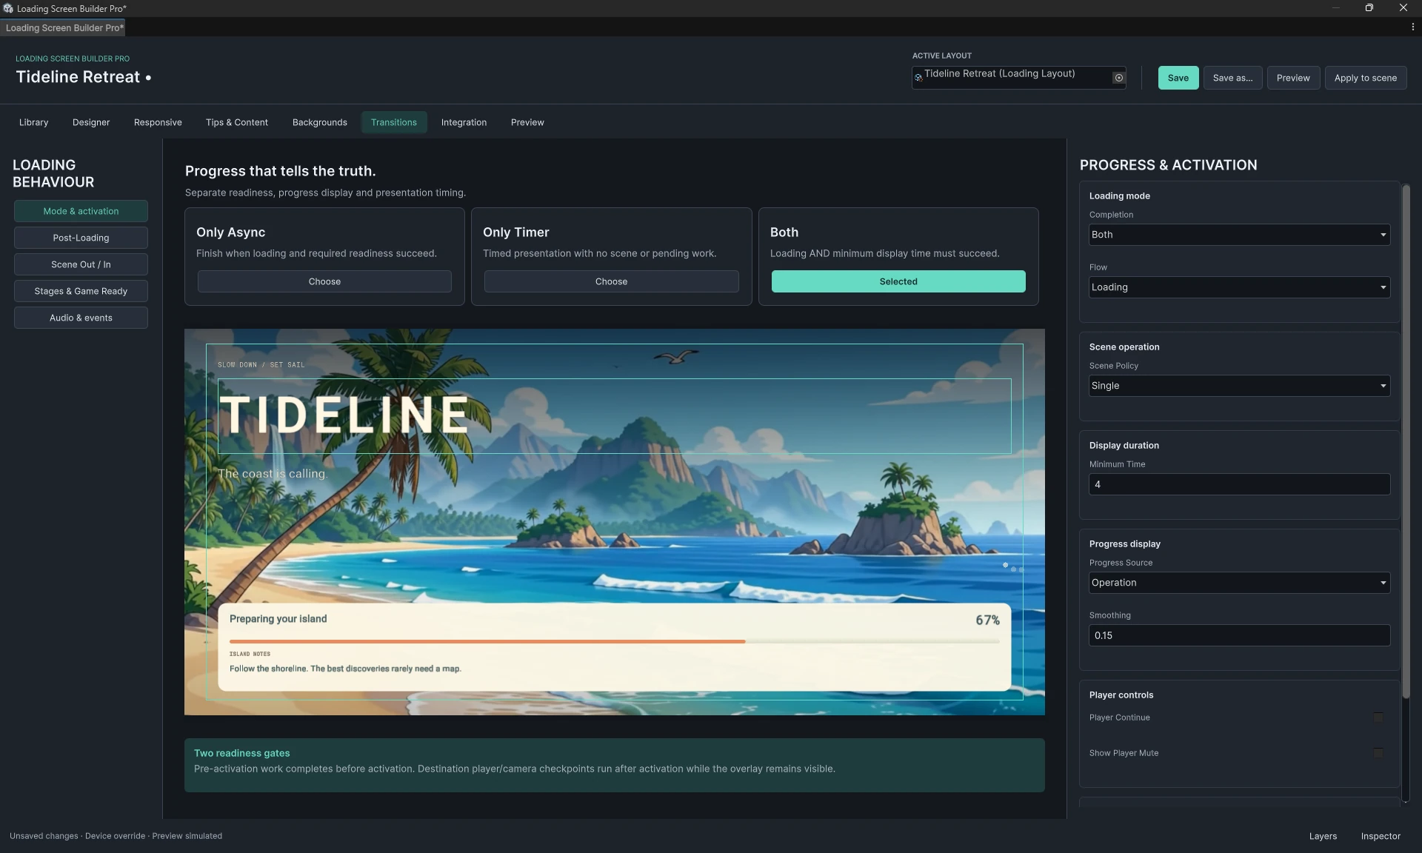Click the Save as... button
This screenshot has width=1422, height=853.
click(1232, 78)
